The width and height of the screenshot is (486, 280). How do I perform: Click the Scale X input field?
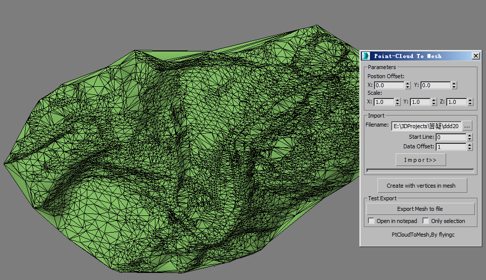tap(384, 102)
